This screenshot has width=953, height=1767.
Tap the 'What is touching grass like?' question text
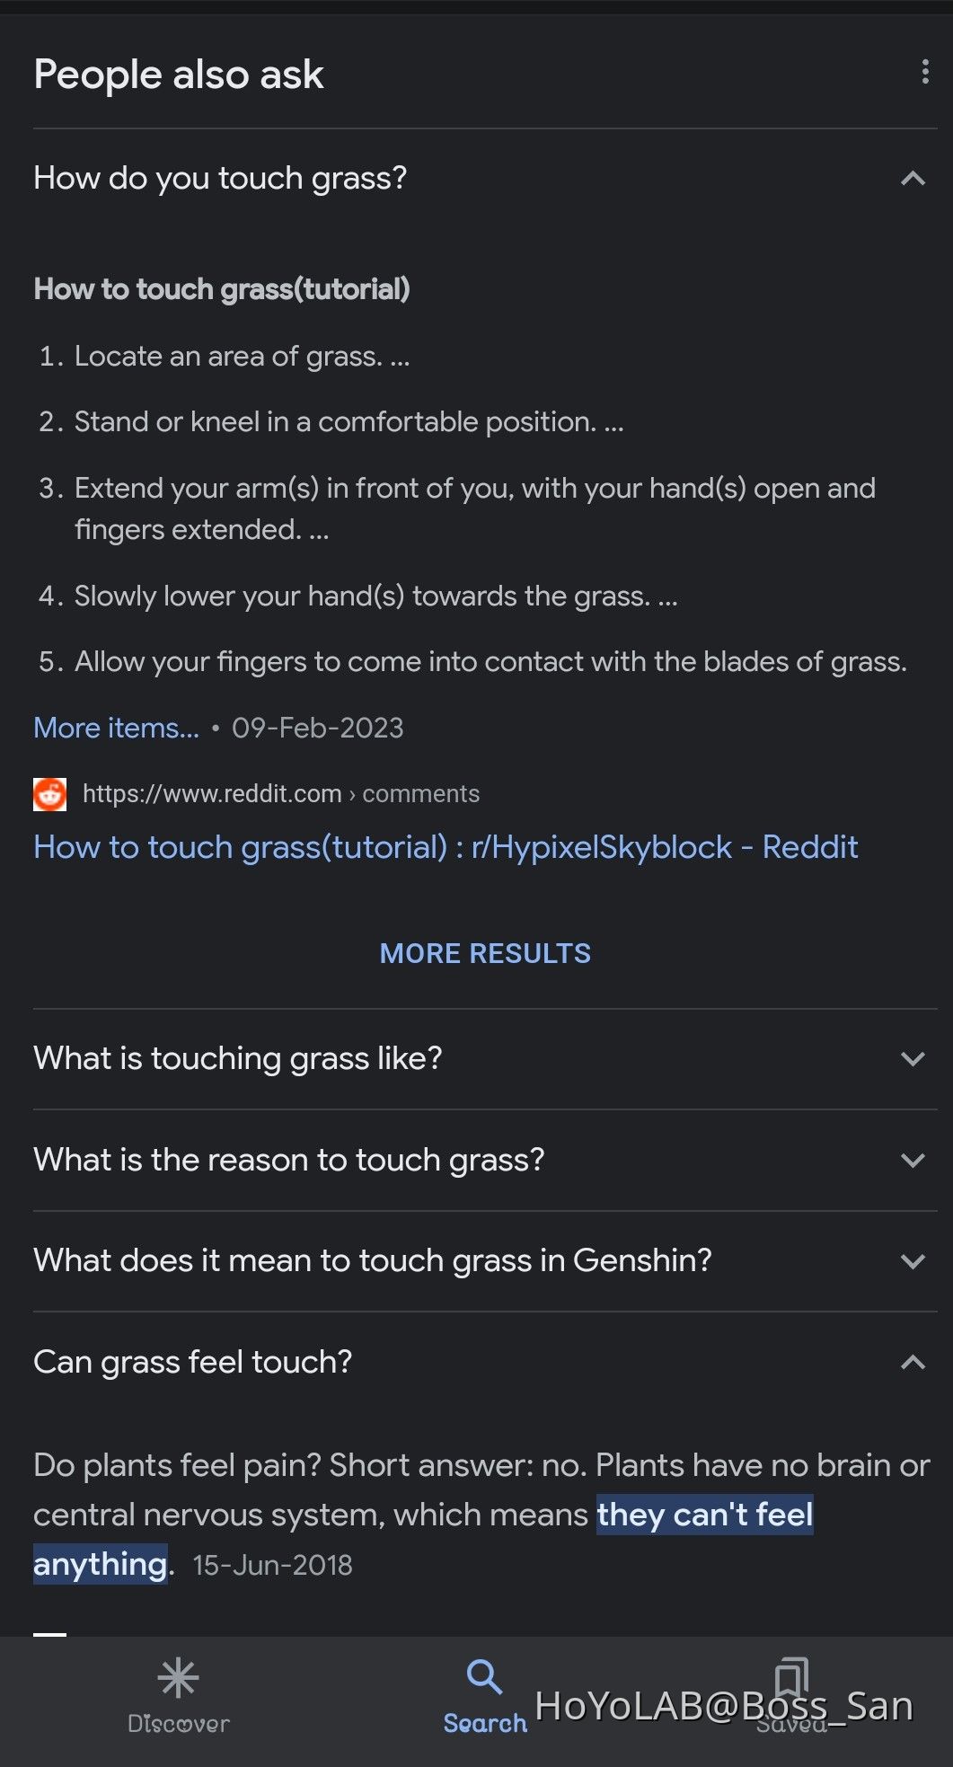(x=238, y=1058)
